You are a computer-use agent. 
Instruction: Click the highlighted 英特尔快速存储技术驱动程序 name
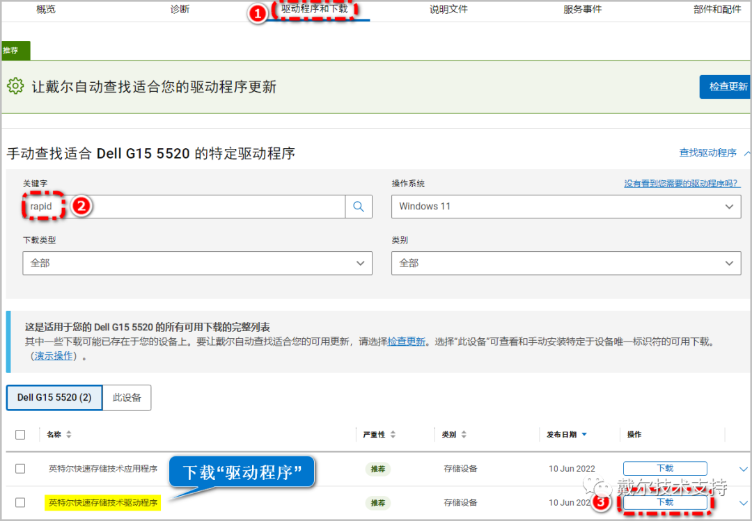pyautogui.click(x=103, y=503)
